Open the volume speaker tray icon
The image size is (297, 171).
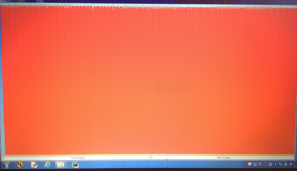(x=291, y=164)
